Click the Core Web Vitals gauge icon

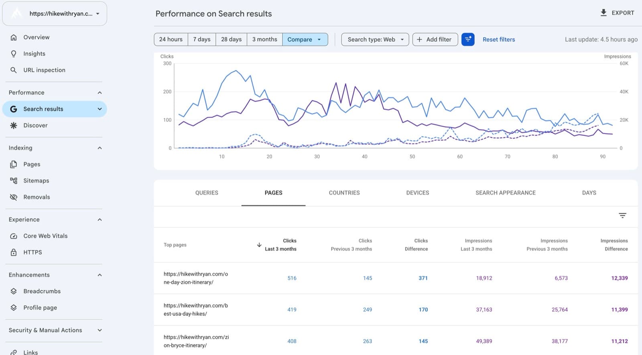[x=14, y=236]
